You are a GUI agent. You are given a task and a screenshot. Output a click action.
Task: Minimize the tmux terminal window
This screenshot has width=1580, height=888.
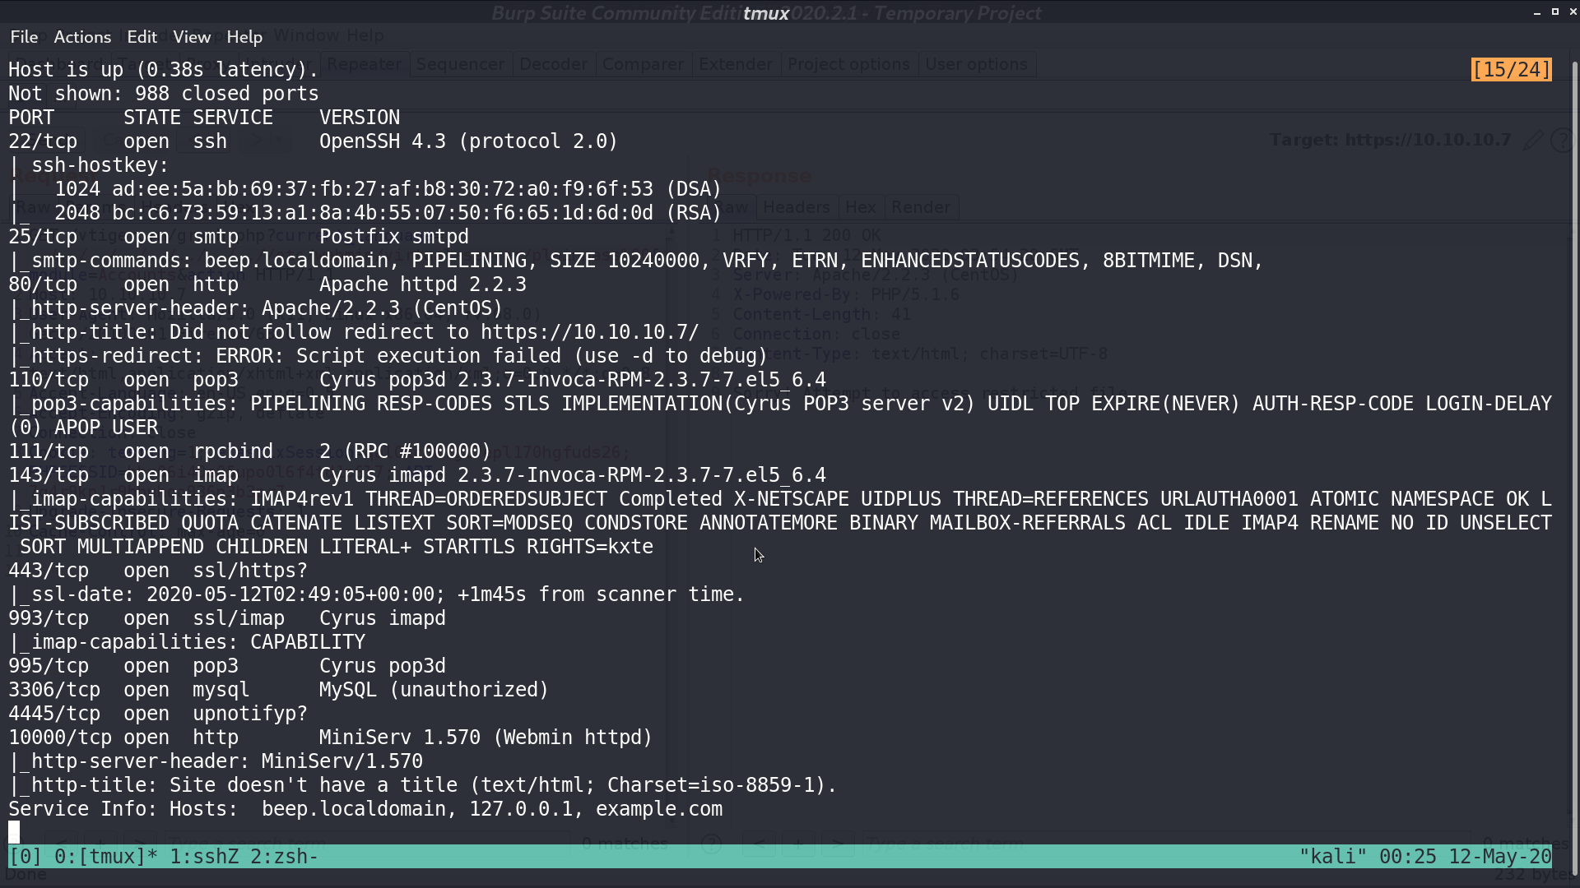pos(1536,13)
